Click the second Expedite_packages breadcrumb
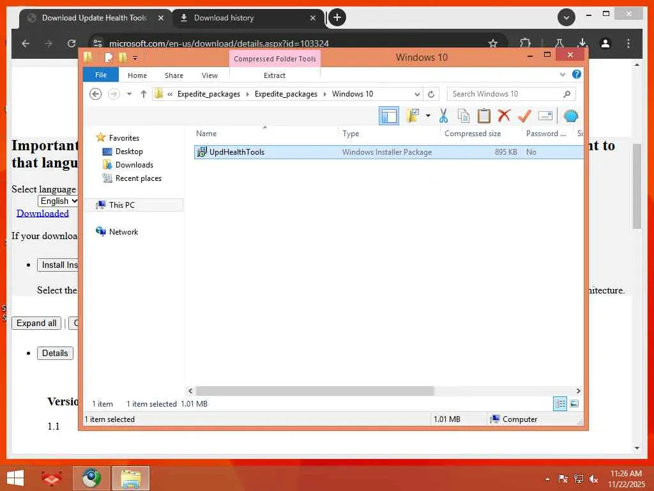Image resolution: width=654 pixels, height=491 pixels. coord(285,94)
